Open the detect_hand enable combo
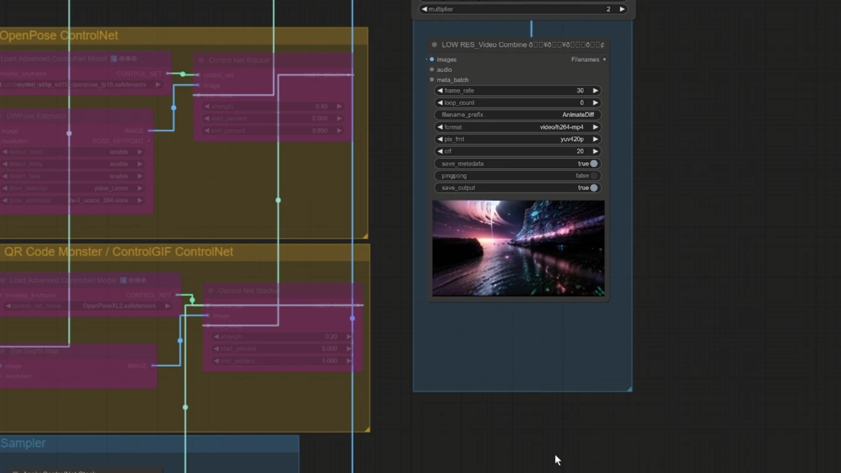The height and width of the screenshot is (473, 841). click(72, 152)
